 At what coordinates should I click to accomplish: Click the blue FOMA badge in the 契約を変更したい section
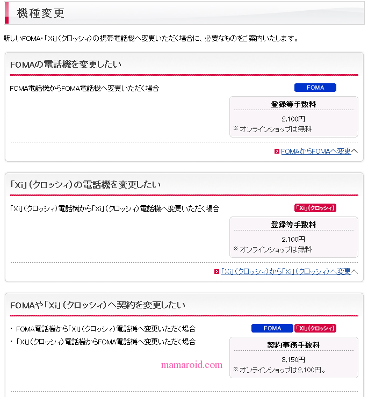click(x=272, y=328)
